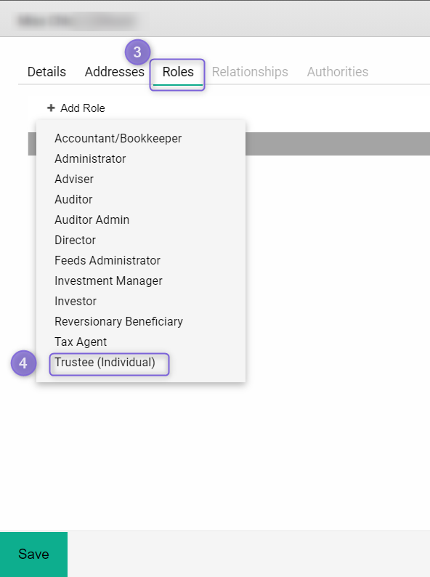
Task: Choose Feeds Administrator role
Action: click(x=107, y=261)
